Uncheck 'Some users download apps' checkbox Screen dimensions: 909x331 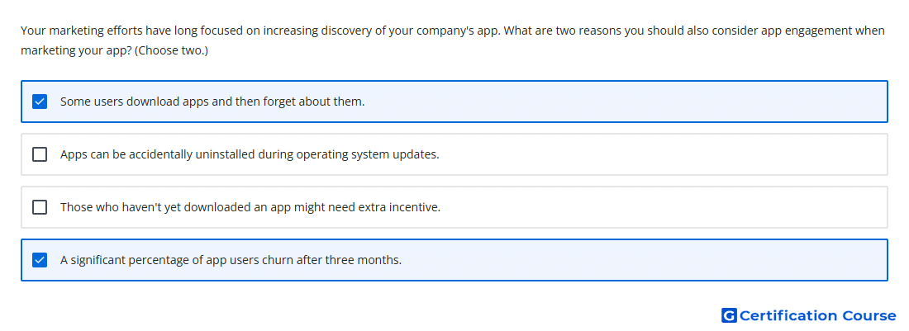40,102
